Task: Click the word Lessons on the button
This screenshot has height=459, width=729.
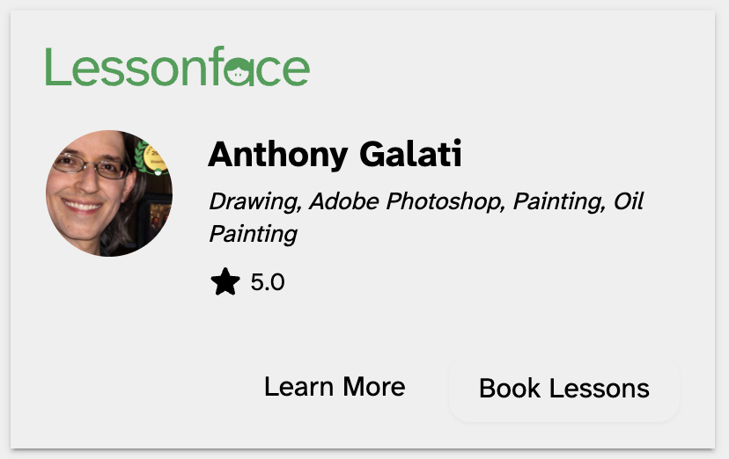Action: (x=606, y=388)
